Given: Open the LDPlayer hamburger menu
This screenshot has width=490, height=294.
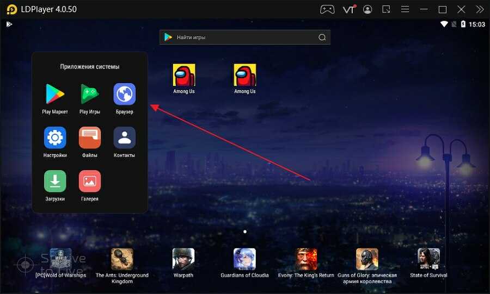Looking at the screenshot, I should [x=405, y=9].
